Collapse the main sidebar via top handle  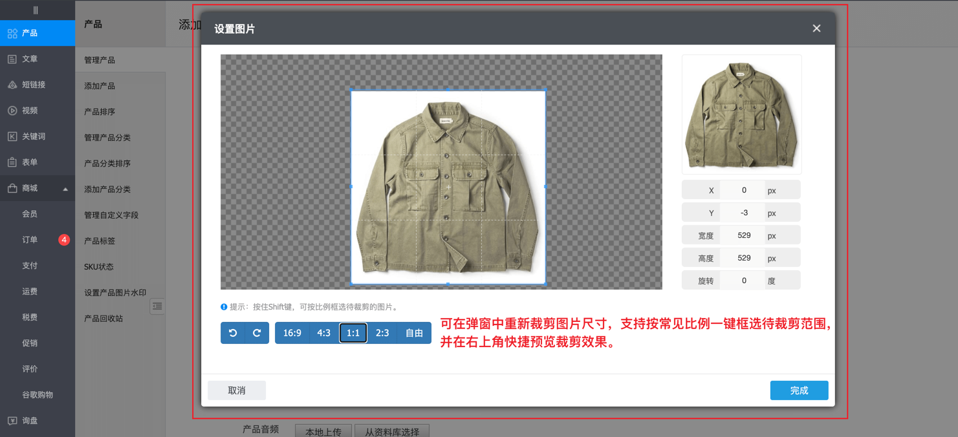[36, 10]
